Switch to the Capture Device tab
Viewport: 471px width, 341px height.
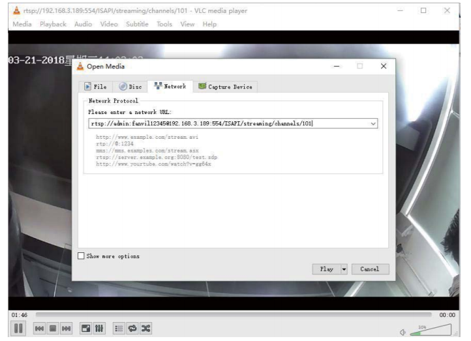pos(225,87)
